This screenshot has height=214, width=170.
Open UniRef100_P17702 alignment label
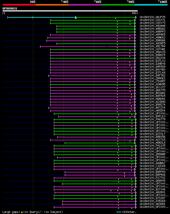pos(152,178)
